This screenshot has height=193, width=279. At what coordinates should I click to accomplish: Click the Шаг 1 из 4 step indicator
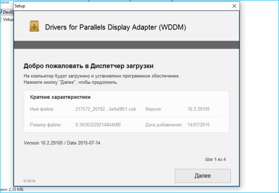tap(216, 160)
